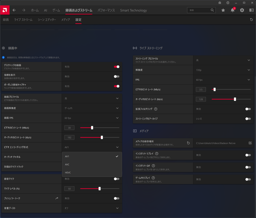This screenshot has height=218, width=256.
Task: Reset the media save location with the undo icon
Action: (x=188, y=143)
